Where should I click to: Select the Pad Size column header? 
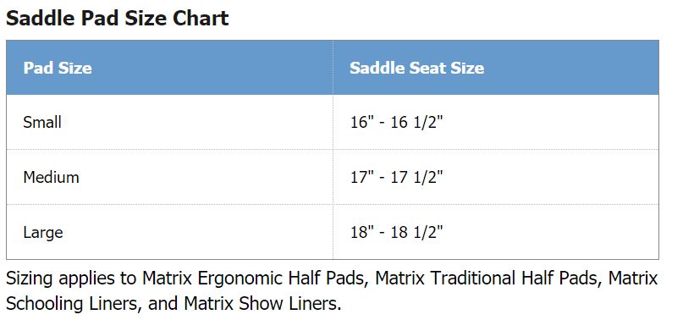169,68
